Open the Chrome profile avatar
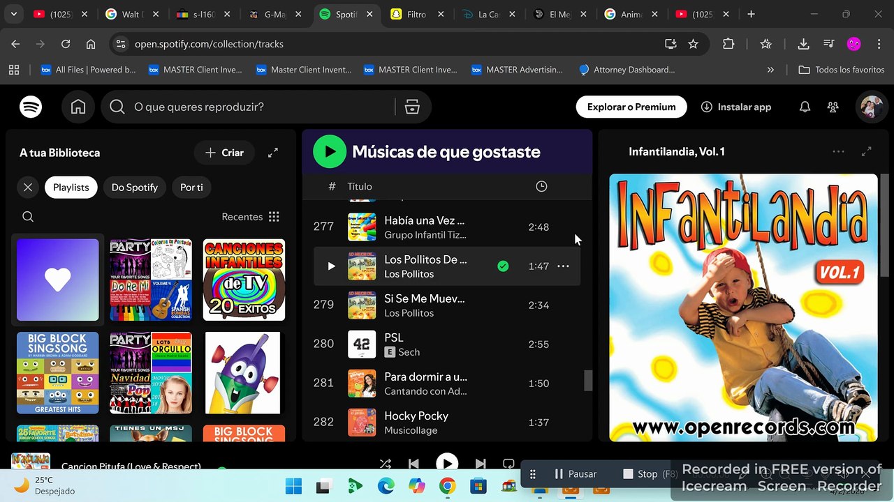The width and height of the screenshot is (894, 502). 853,44
